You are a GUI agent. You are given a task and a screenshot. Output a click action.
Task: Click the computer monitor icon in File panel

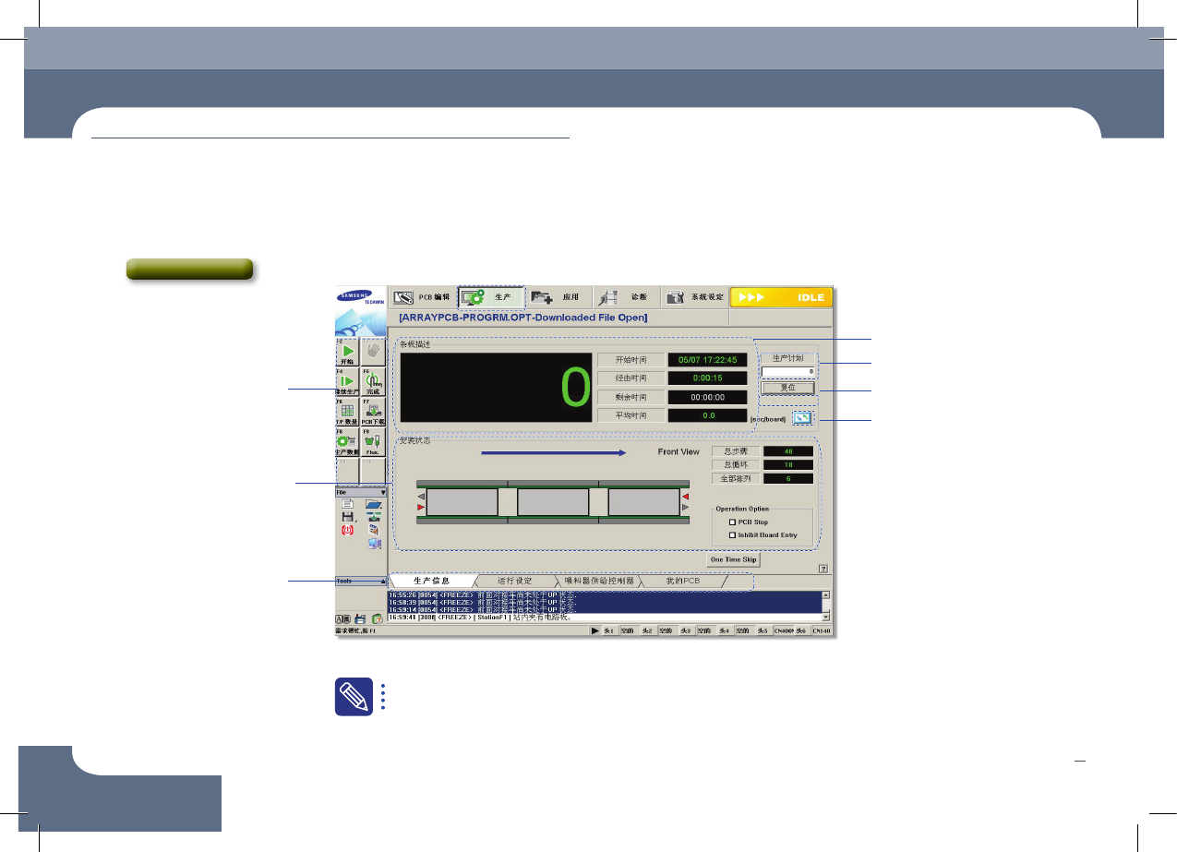tap(374, 544)
